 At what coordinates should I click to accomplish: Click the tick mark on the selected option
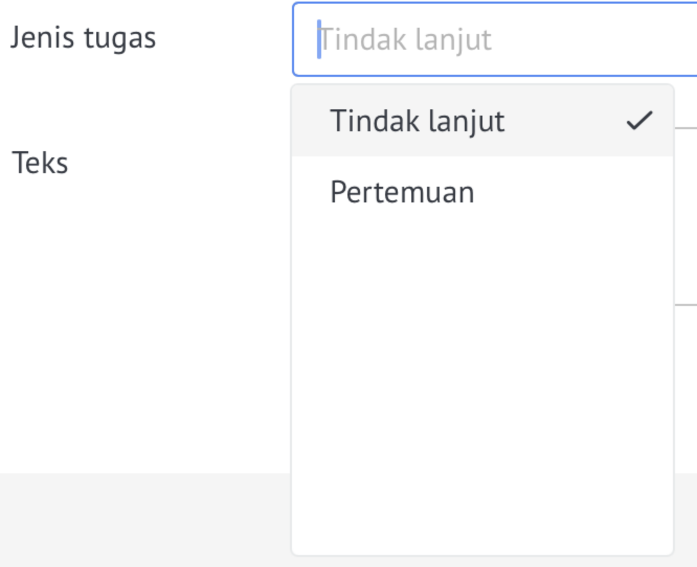639,120
